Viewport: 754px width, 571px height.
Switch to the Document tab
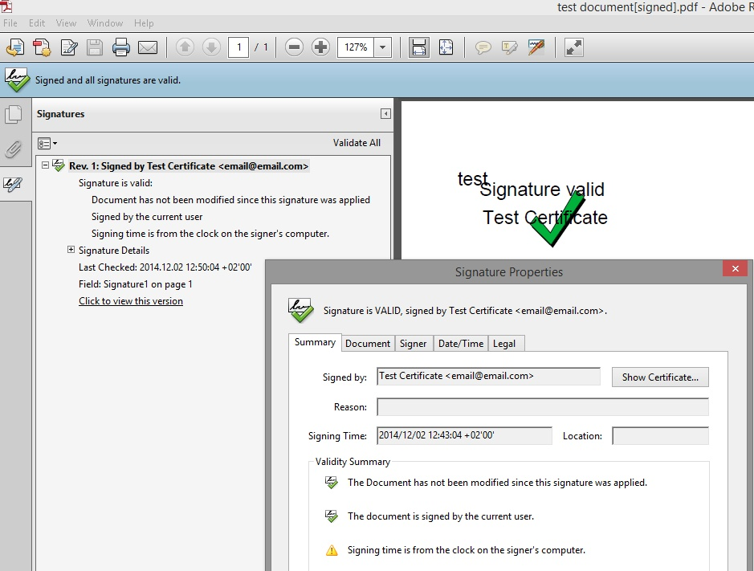(x=368, y=344)
